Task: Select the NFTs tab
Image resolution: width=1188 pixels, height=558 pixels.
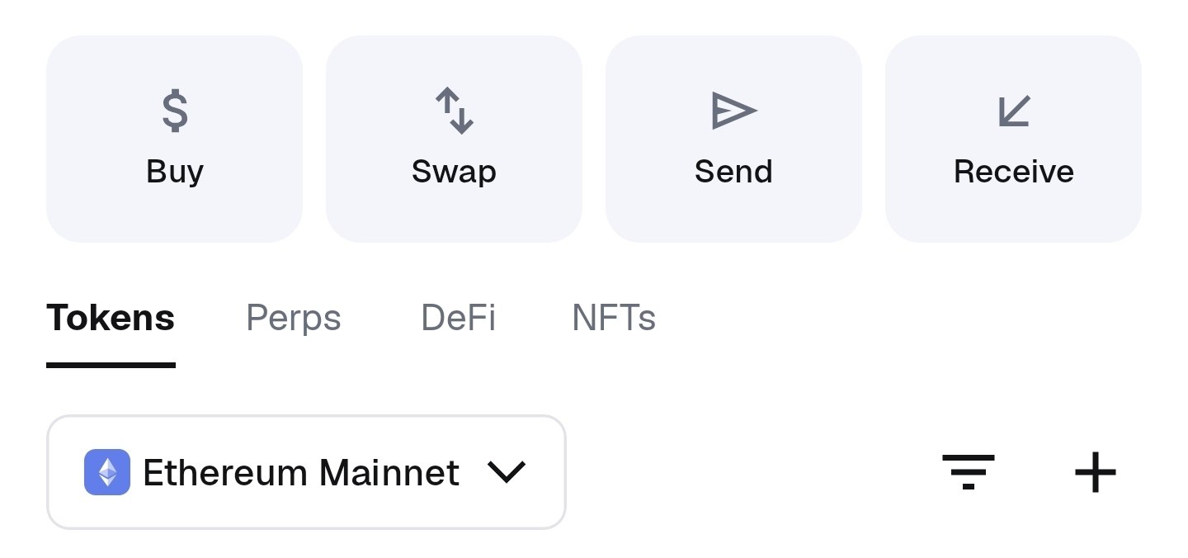Action: 614,318
